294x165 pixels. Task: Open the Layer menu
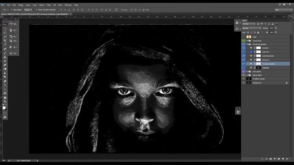[x=28, y=5]
